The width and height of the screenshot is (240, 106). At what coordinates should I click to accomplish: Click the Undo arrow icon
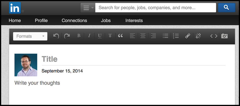point(56,36)
